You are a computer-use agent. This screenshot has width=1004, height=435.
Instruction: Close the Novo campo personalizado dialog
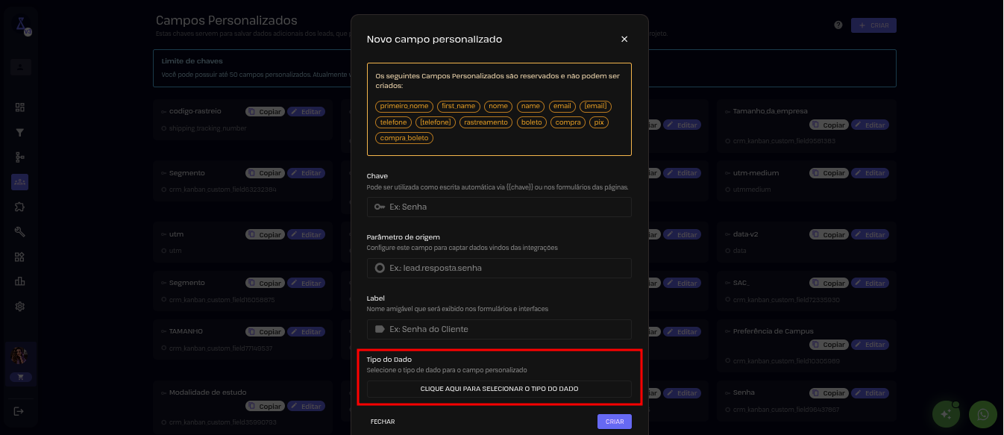tap(624, 39)
